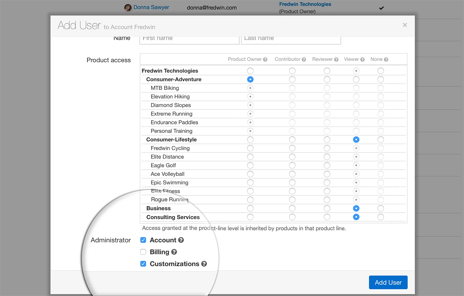Viewport: 464px width, 296px height.
Task: Set Consumer-Adventure access to None
Action: click(x=381, y=79)
